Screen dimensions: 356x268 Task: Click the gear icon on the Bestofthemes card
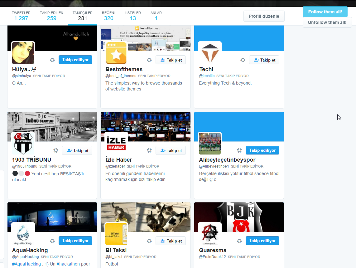click(149, 60)
